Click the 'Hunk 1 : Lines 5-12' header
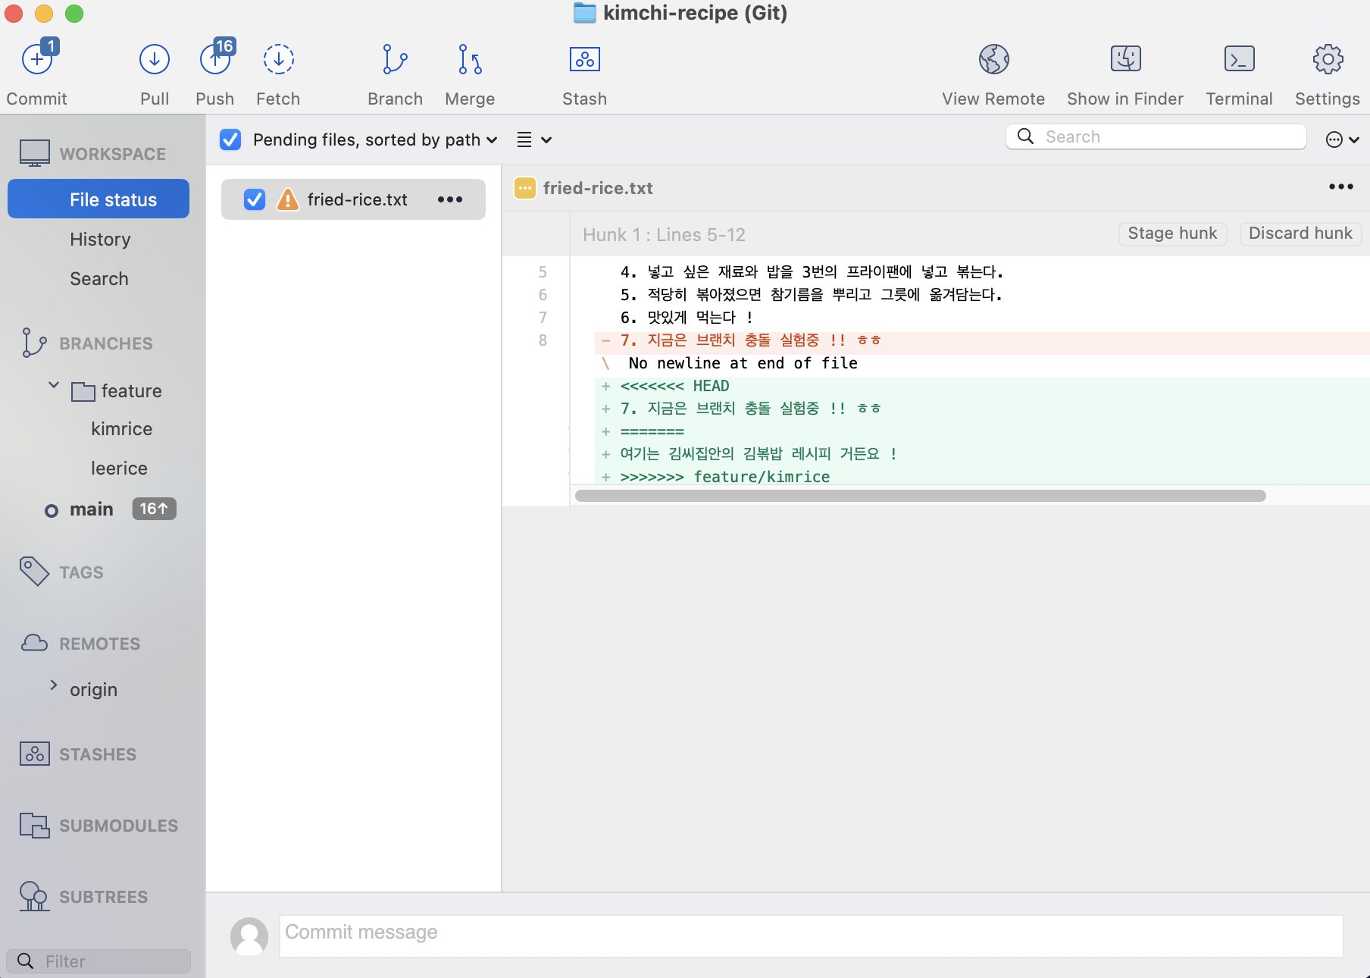 point(664,235)
